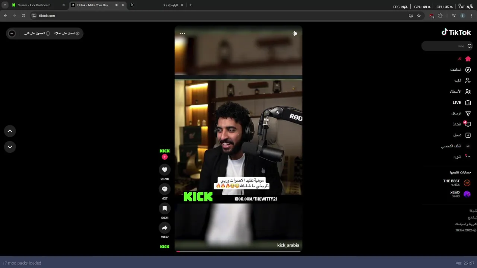
Task: Close the TikTok - Make Your Day tab
Action: 123,5
